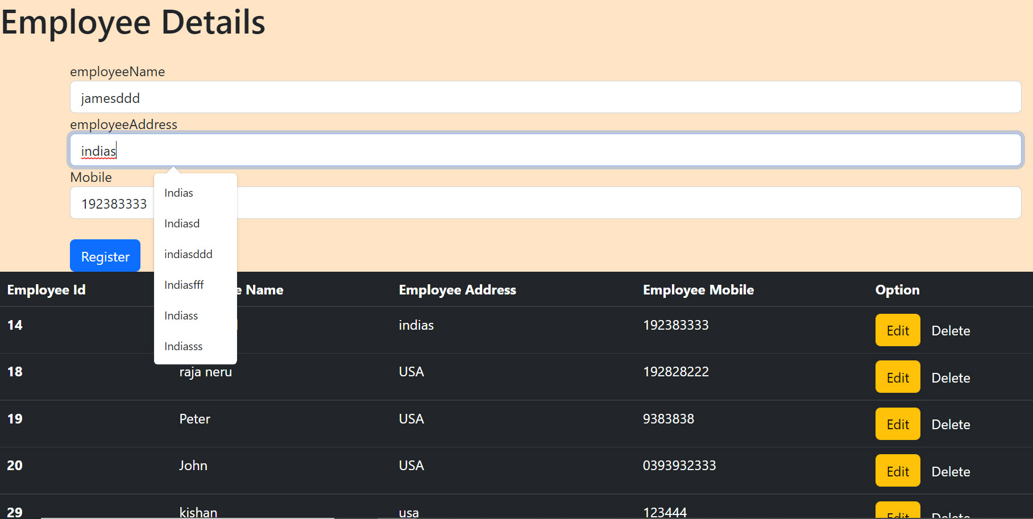Delete employee John's record
Viewport: 1033px width, 519px height.
[x=951, y=472]
